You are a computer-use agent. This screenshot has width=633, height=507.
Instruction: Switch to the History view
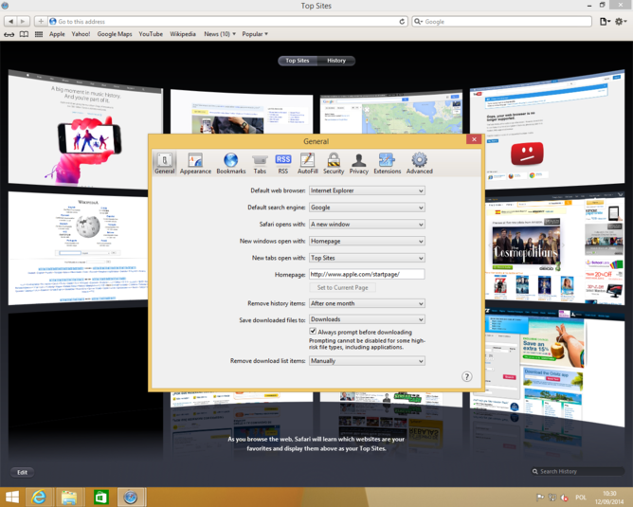336,61
